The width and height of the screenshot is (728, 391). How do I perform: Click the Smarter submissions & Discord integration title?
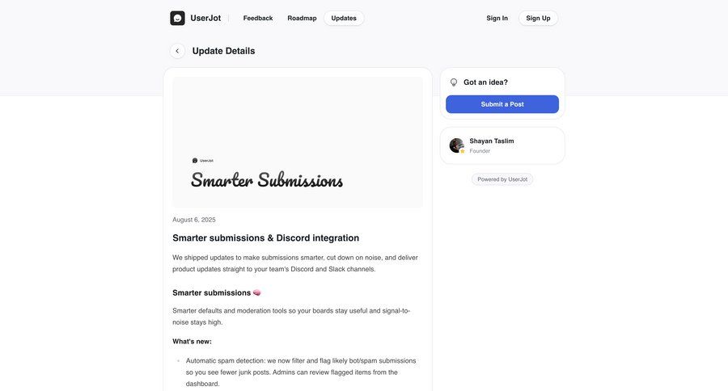click(265, 238)
